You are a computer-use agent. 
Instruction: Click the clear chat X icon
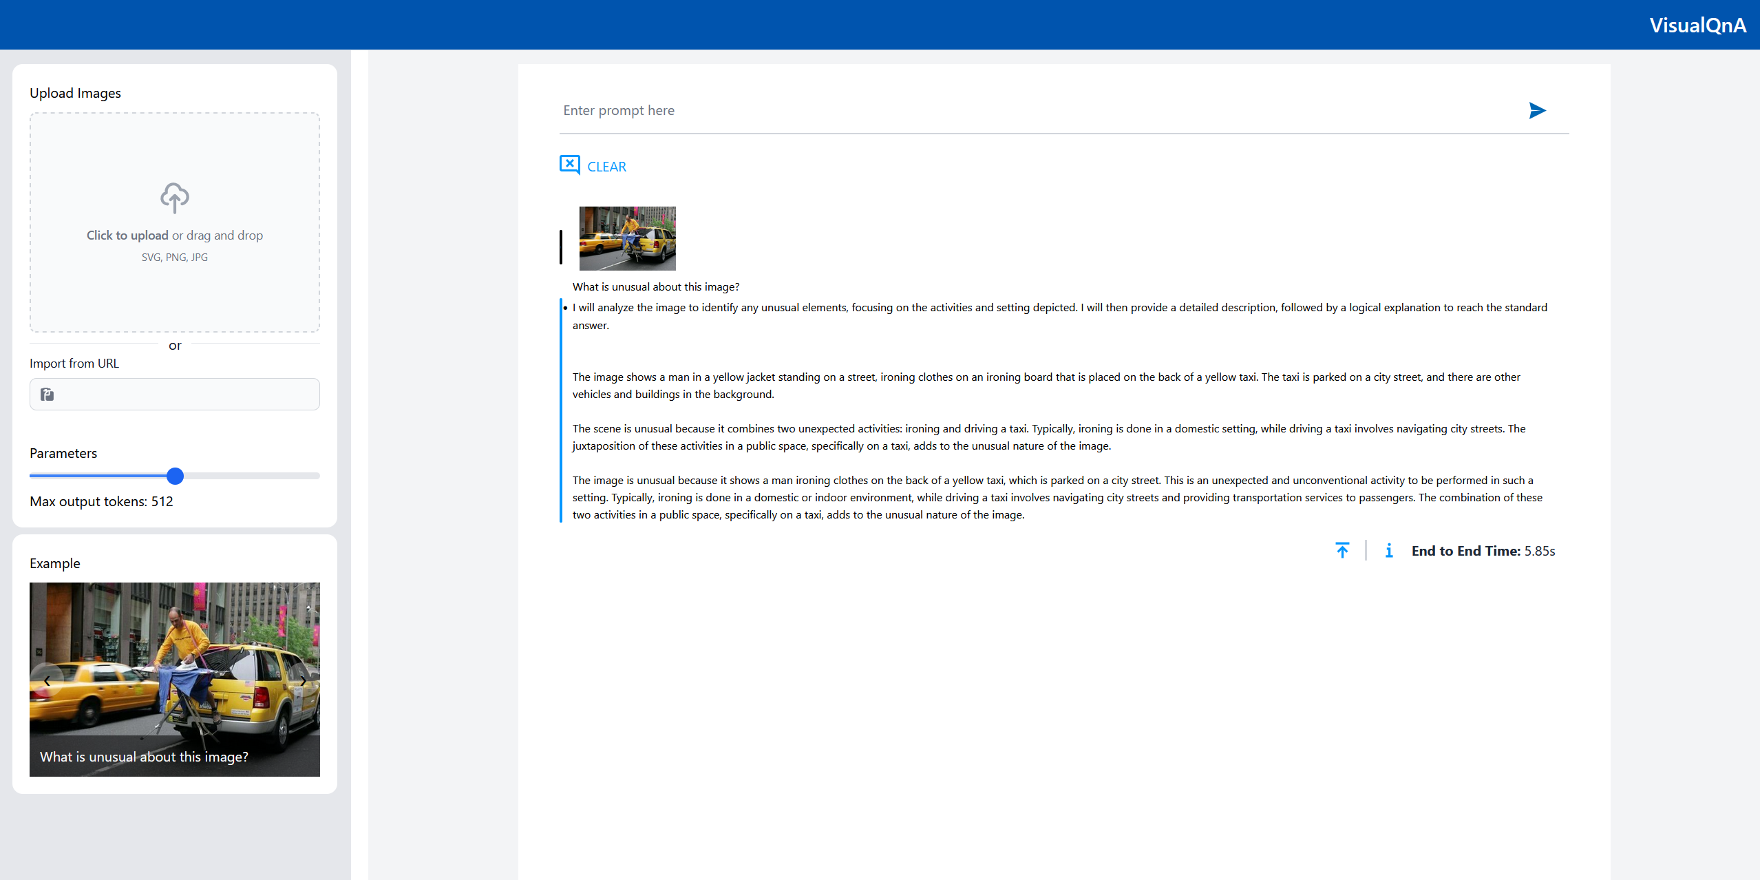pos(569,165)
